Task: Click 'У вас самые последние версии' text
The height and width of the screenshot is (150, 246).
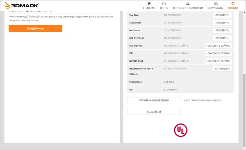Action: 203,100
